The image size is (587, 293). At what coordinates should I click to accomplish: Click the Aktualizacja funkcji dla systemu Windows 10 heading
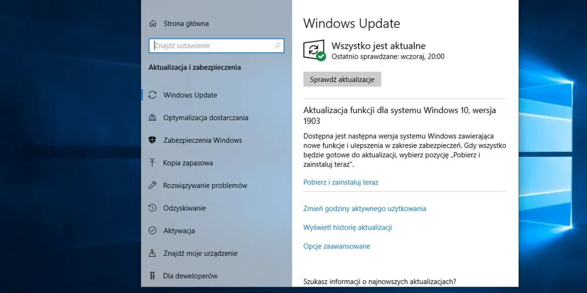pyautogui.click(x=400, y=116)
